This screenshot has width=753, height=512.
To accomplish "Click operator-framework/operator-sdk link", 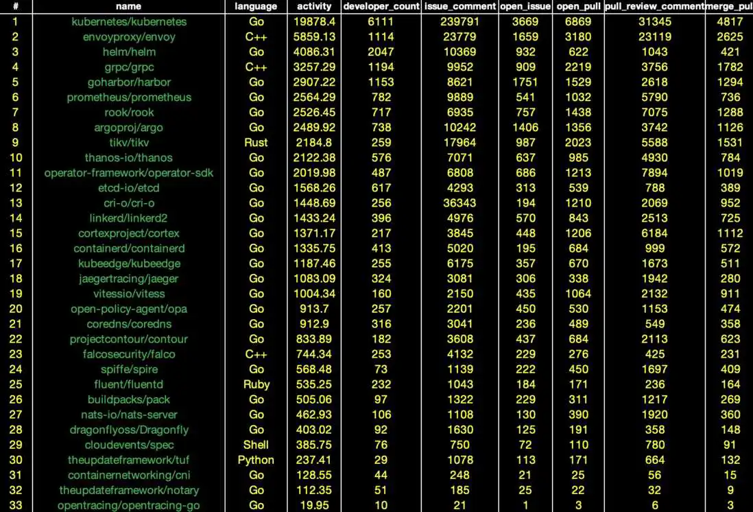I will [x=129, y=172].
